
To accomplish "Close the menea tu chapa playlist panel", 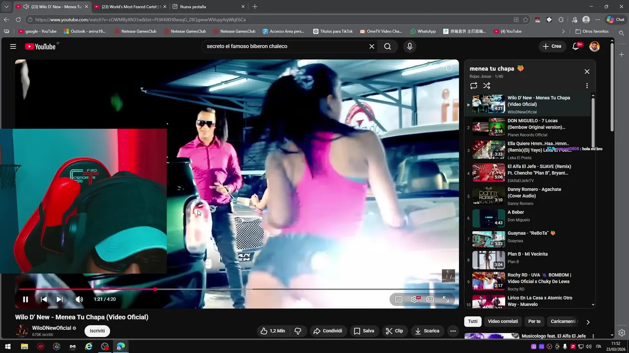I will [587, 72].
